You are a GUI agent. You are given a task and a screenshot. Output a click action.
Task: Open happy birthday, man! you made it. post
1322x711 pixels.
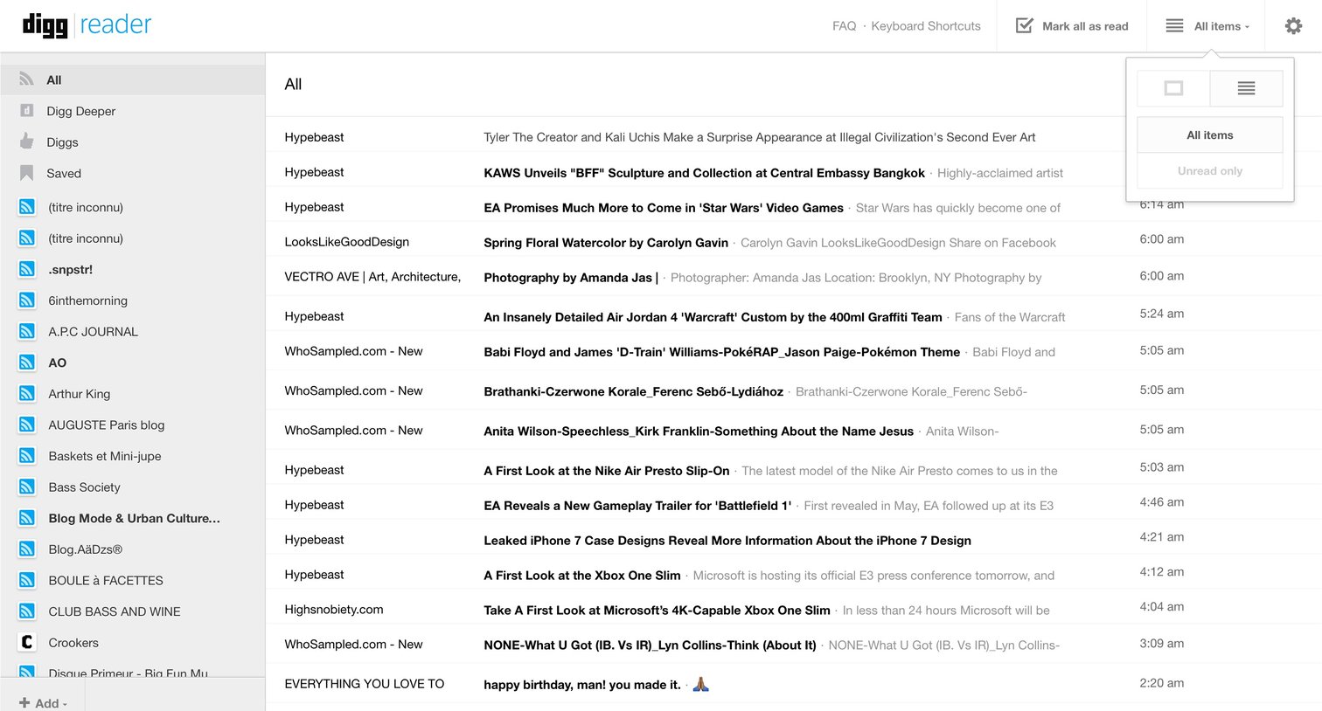(582, 685)
